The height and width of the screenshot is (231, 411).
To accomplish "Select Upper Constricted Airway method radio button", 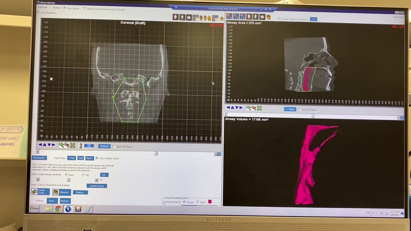I will [84, 9].
